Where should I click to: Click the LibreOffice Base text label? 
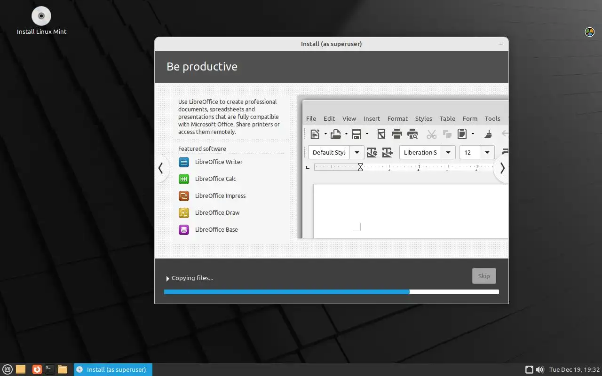(x=216, y=230)
